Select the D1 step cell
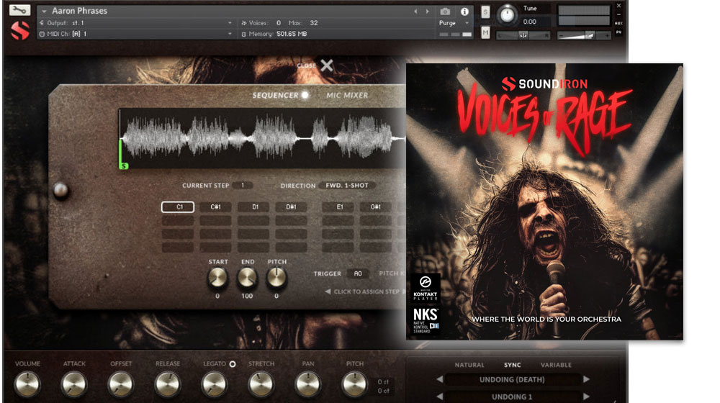 tap(253, 207)
